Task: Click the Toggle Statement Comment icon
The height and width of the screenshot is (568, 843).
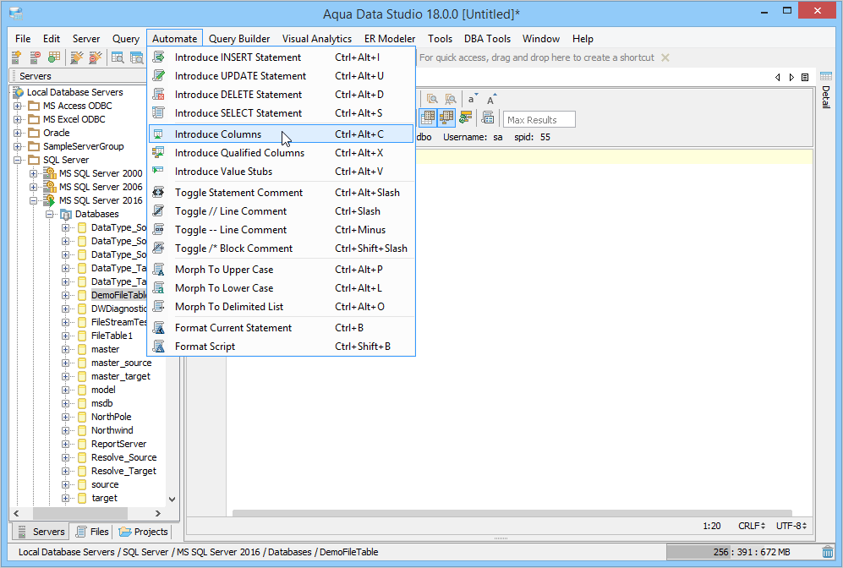Action: click(x=159, y=193)
